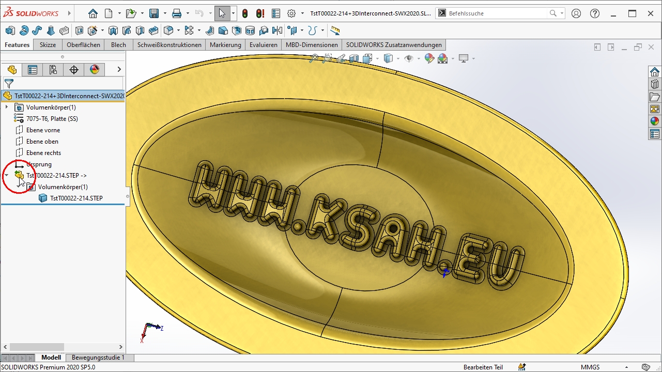662x372 pixels.
Task: Toggle the Section View tool
Action: [354, 58]
